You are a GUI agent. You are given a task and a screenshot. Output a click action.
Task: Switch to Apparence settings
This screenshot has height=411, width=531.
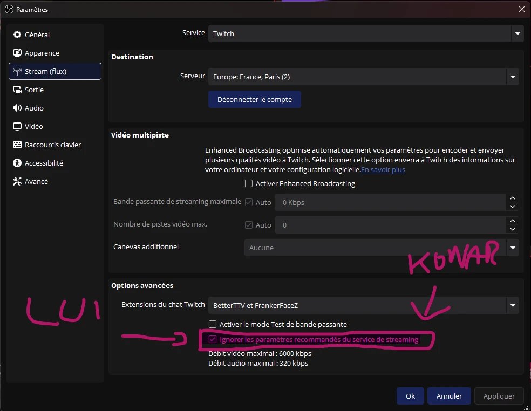55,53
